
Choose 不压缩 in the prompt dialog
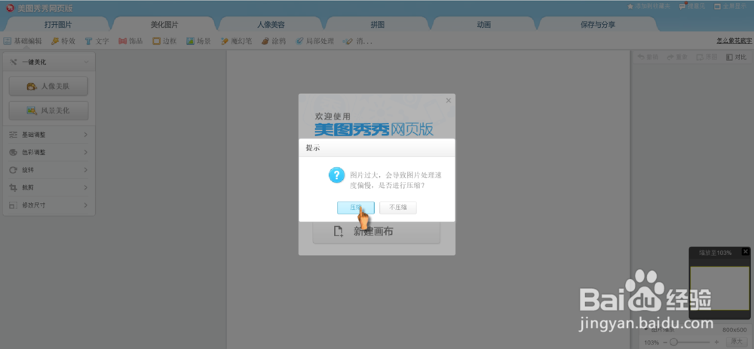pos(397,208)
